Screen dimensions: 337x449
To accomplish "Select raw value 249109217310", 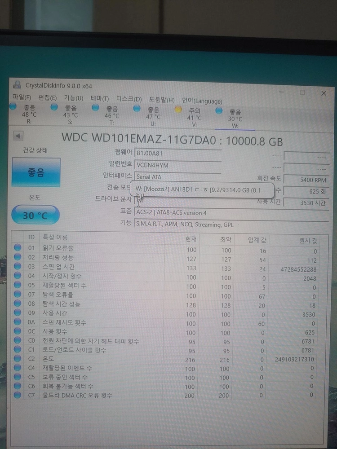I will click(295, 359).
